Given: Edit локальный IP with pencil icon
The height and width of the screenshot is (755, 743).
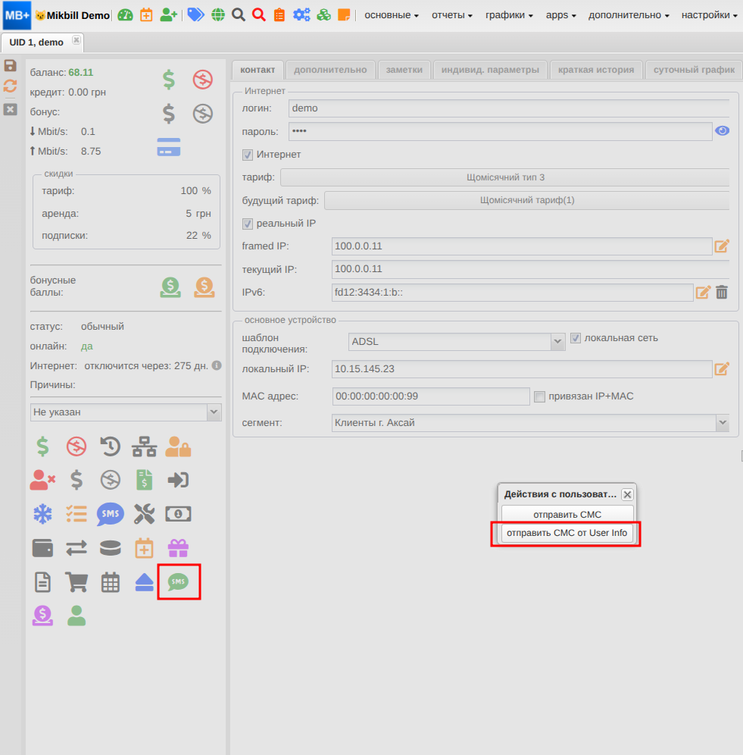Looking at the screenshot, I should pos(721,369).
